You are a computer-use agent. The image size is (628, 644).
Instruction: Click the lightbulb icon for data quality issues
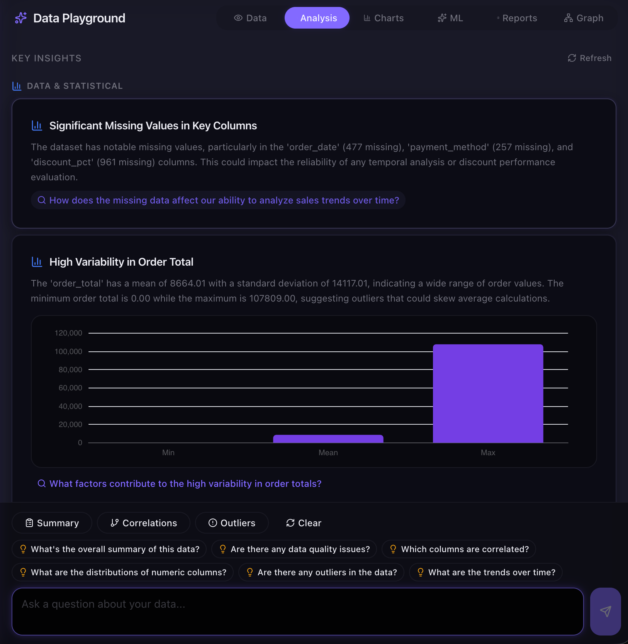point(223,549)
